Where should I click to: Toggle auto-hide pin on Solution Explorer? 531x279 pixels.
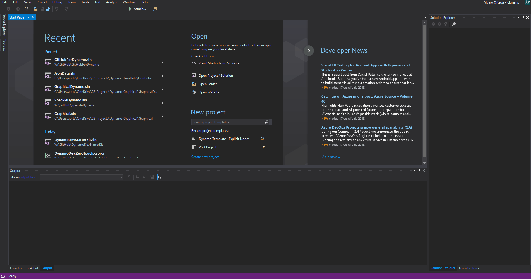[523, 17]
